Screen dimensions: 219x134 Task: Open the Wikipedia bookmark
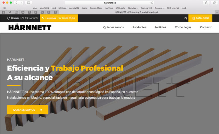(120, 8)
